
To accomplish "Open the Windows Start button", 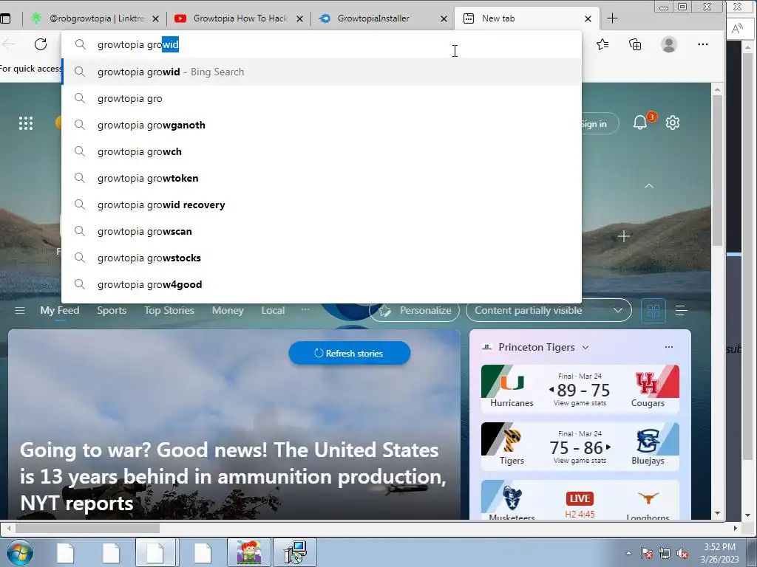I will coord(19,552).
